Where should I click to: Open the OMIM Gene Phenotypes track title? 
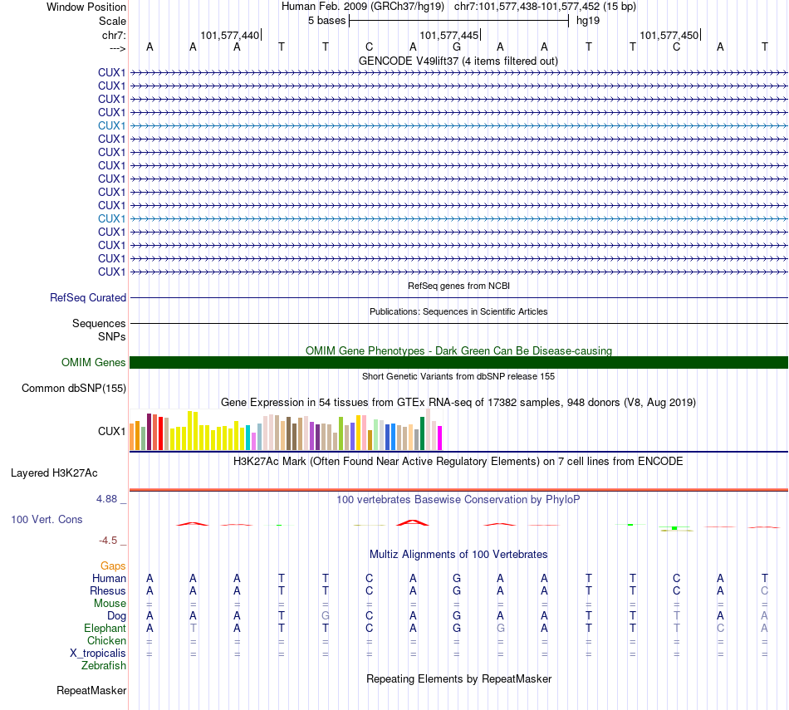[x=458, y=350]
